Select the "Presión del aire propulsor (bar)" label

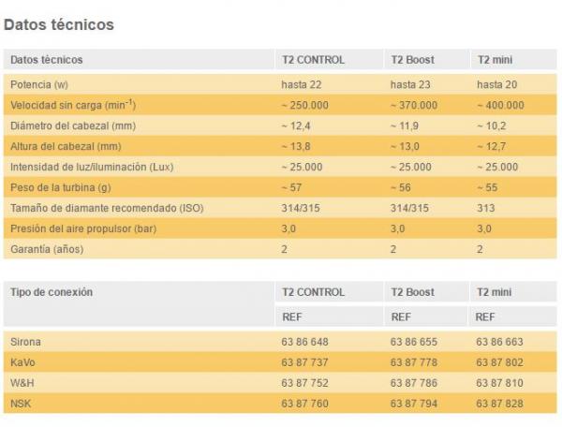(81, 228)
